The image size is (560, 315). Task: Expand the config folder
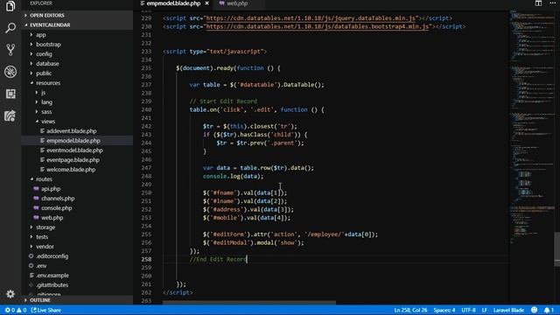coord(44,54)
